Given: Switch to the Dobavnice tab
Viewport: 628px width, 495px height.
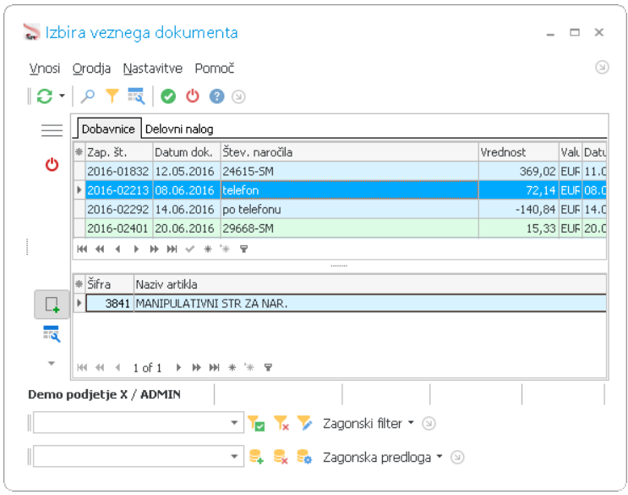Looking at the screenshot, I should (108, 129).
